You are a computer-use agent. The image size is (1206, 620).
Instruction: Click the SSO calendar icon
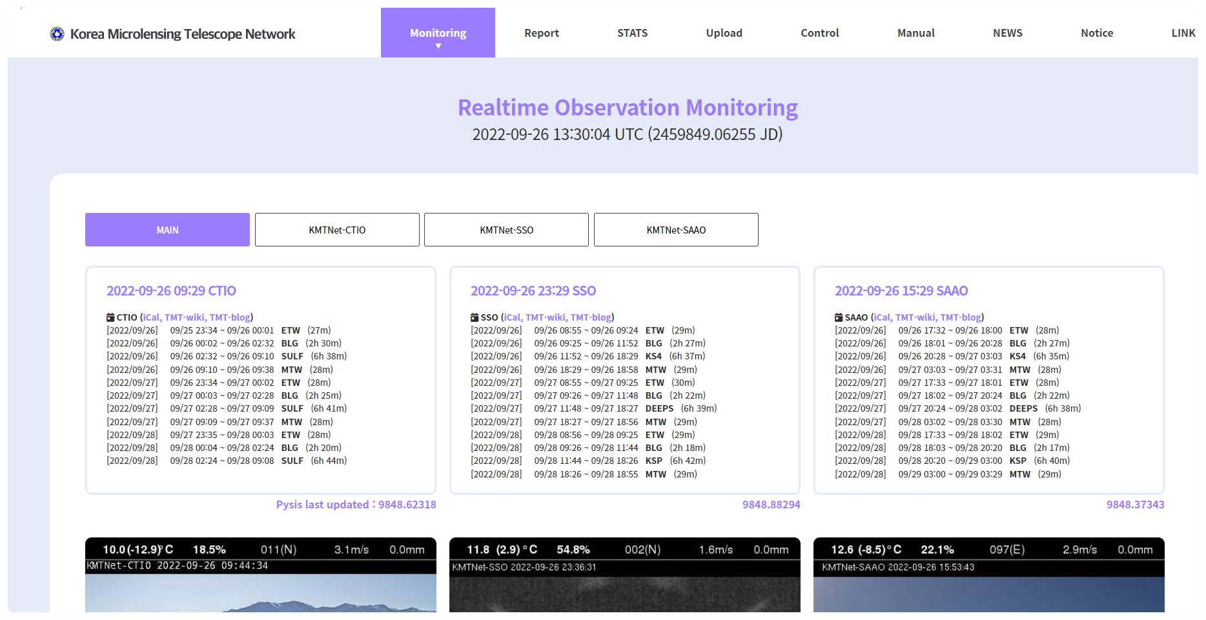[x=475, y=317]
